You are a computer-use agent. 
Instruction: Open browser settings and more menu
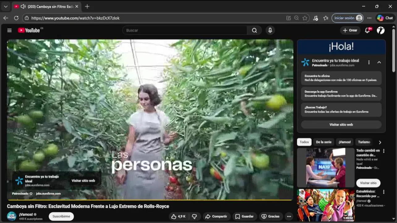coord(369,18)
